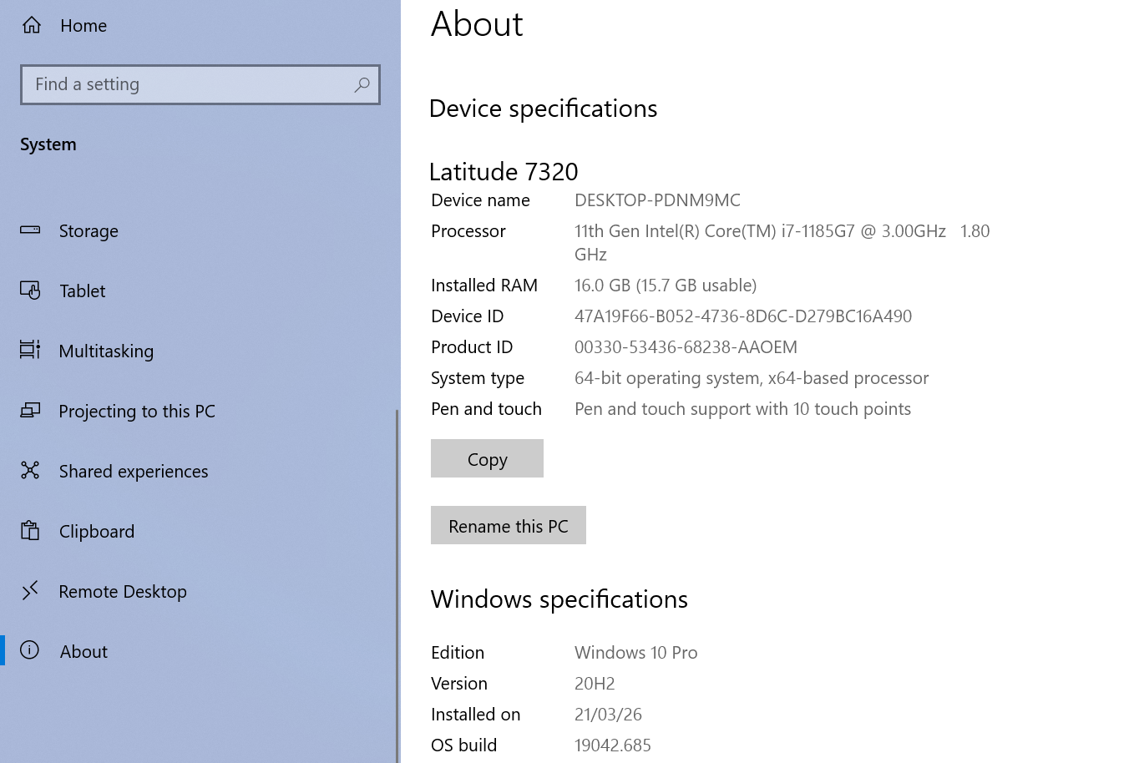Screen dimensions: 1144x763
Task: Open the Home settings page
Action: tap(84, 26)
